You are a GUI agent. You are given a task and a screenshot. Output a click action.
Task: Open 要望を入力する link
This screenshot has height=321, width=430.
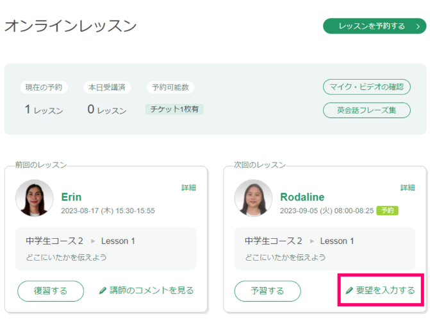pyautogui.click(x=381, y=290)
